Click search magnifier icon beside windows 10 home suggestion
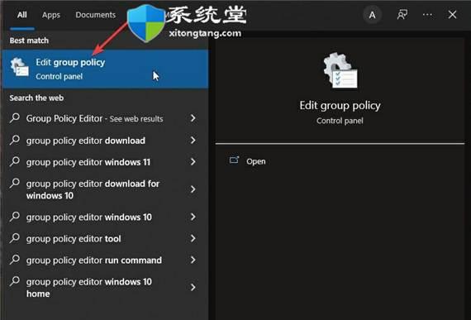 point(14,281)
